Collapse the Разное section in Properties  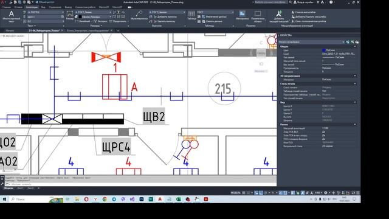click(x=355, y=124)
